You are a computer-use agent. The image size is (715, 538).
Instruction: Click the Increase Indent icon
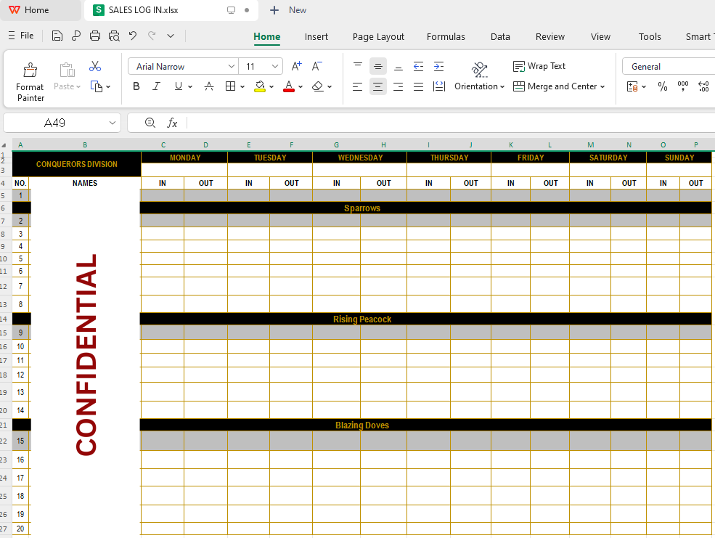click(438, 66)
